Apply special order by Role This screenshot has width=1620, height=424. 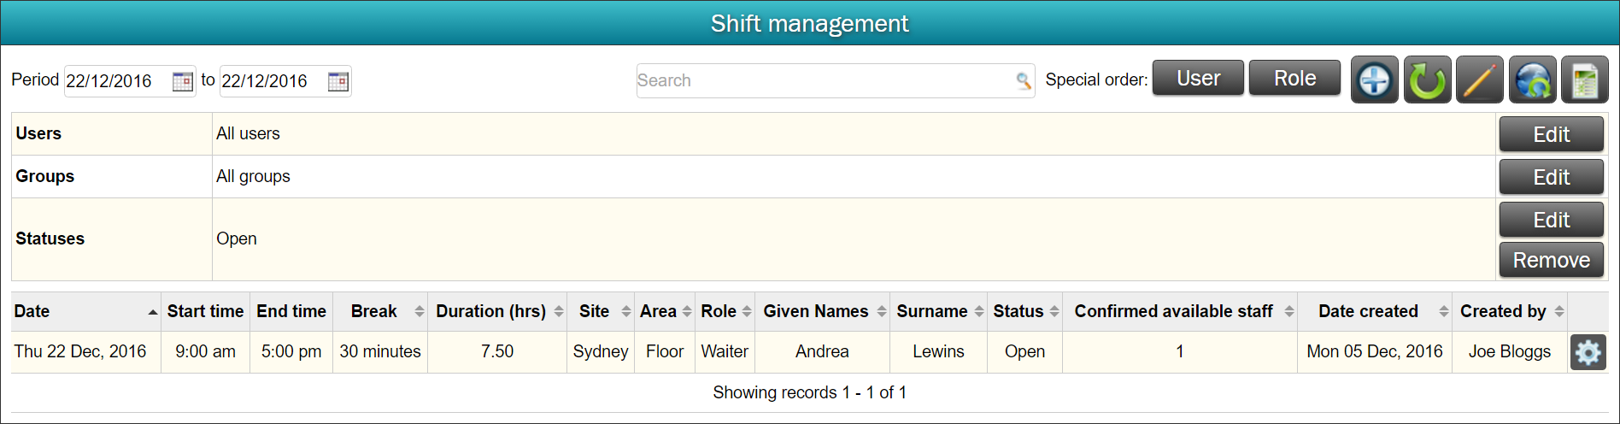(1294, 79)
